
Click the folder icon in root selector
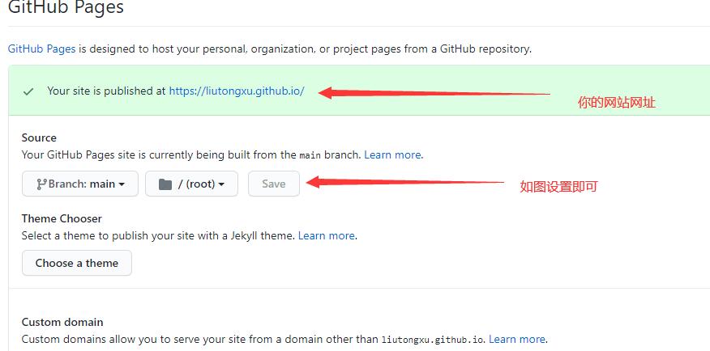point(165,184)
